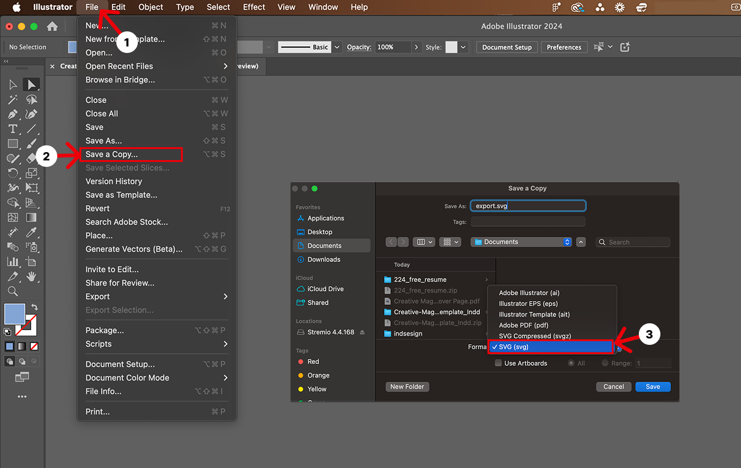Click the blue Fill color swatch
This screenshot has height=468, width=741.
click(15, 313)
